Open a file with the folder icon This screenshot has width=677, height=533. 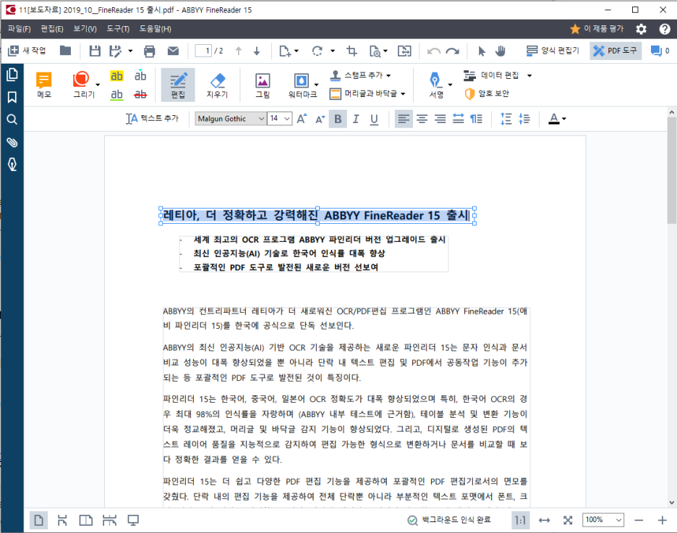click(65, 51)
